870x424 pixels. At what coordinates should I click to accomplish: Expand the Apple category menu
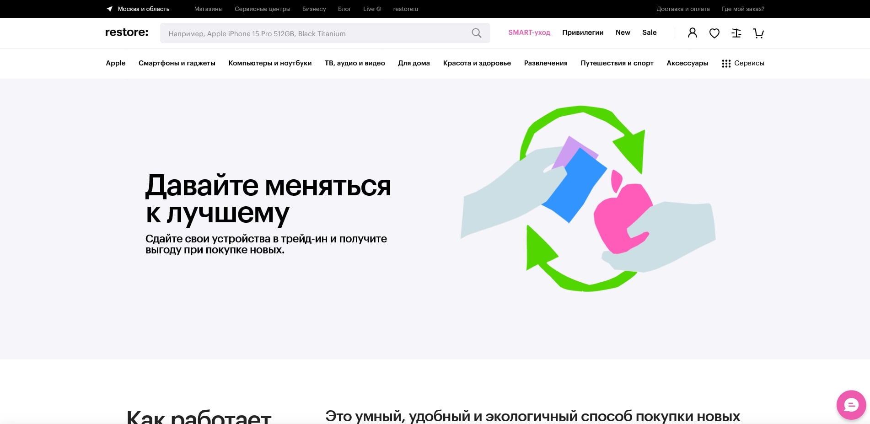pos(115,63)
